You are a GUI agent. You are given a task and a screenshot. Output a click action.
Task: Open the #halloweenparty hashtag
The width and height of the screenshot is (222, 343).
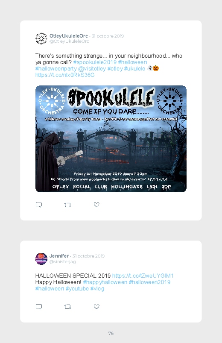click(x=56, y=69)
